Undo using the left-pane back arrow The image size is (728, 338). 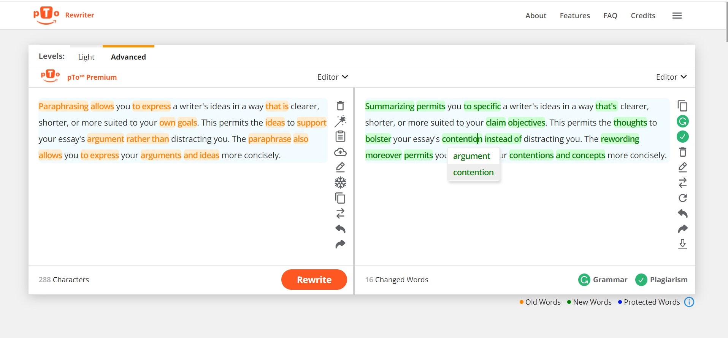click(340, 229)
